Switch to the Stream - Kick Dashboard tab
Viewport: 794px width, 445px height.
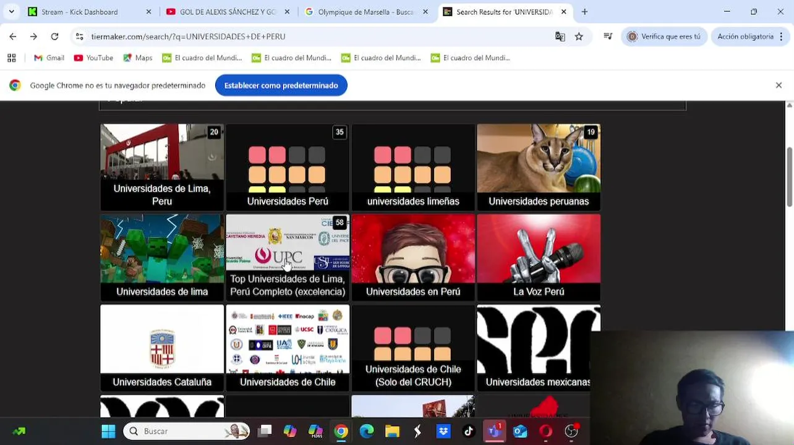(x=90, y=12)
